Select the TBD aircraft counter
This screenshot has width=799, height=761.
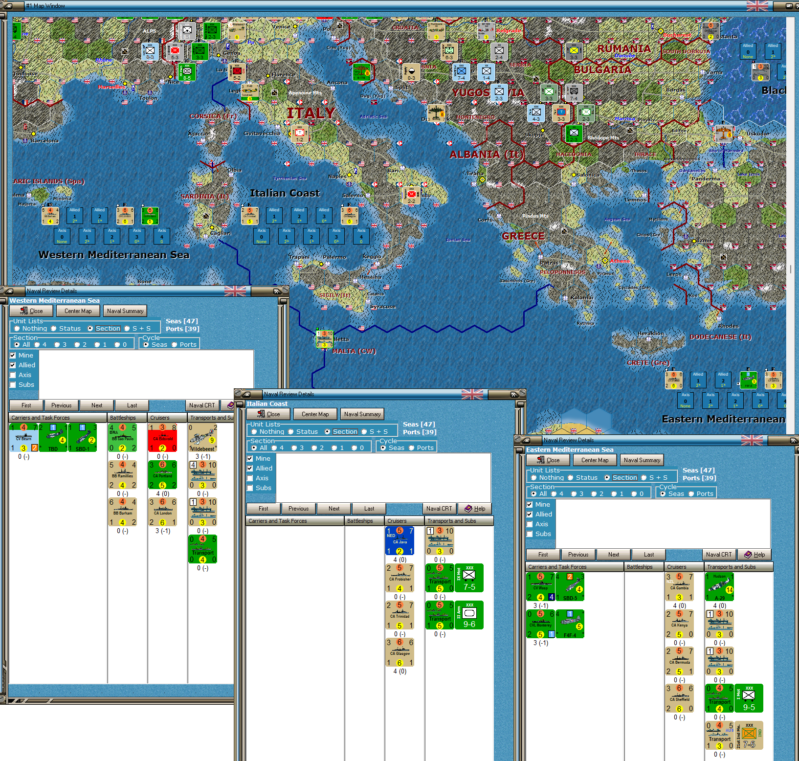point(53,438)
